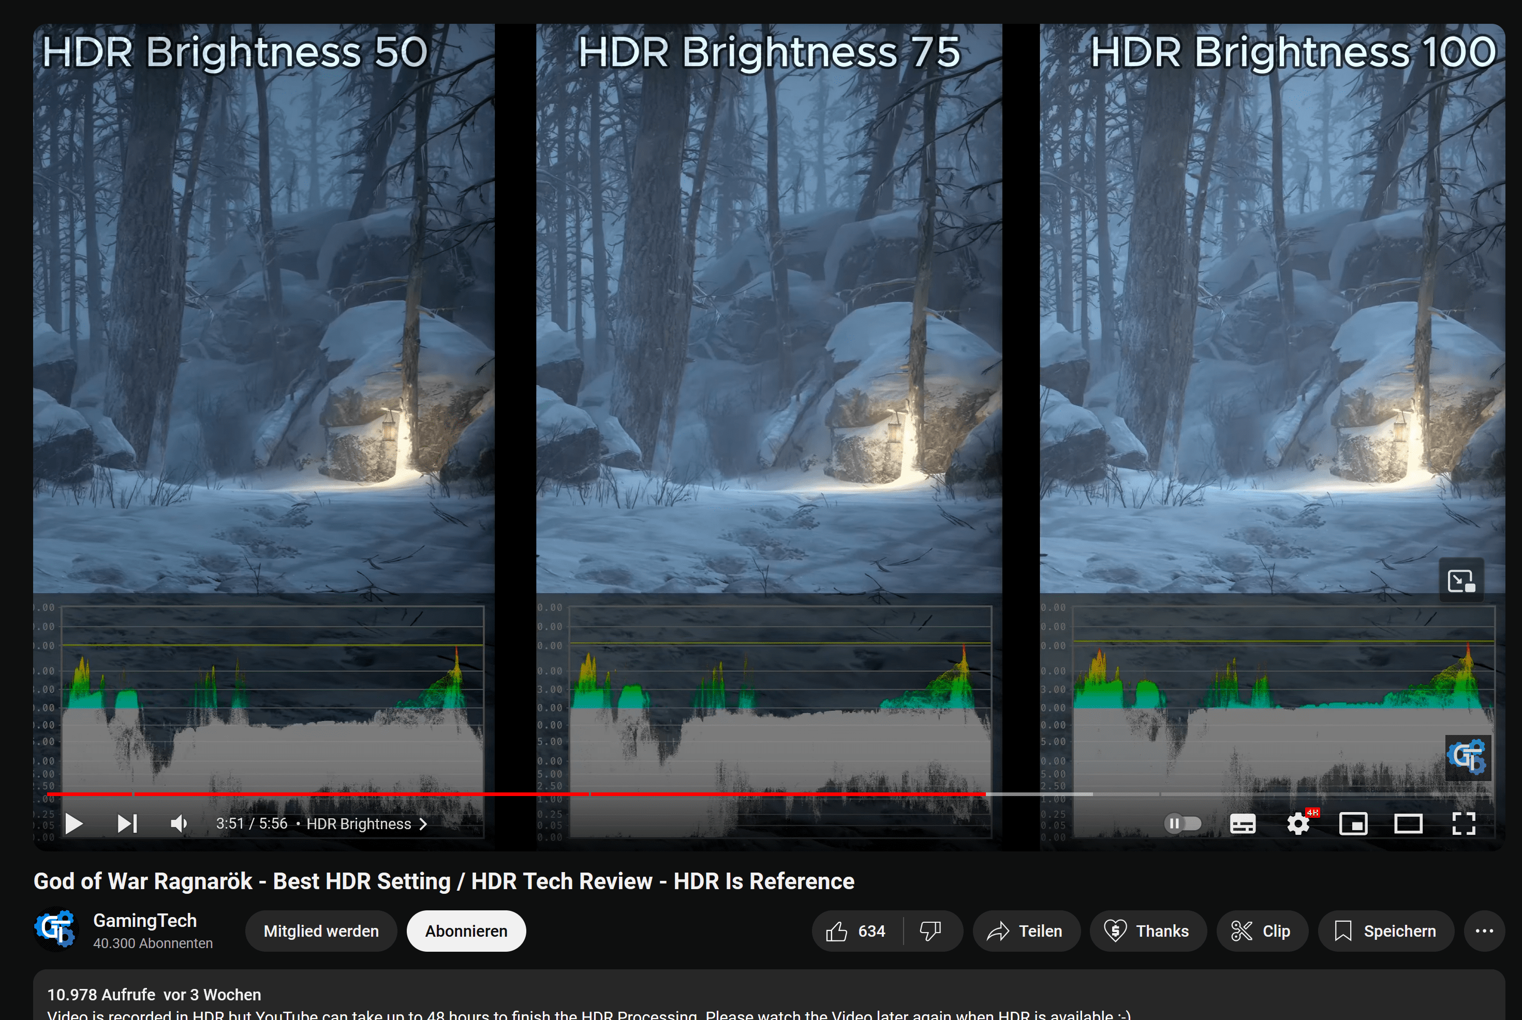Click the 3:51 / 5:56 time display
The width and height of the screenshot is (1522, 1020).
click(252, 823)
